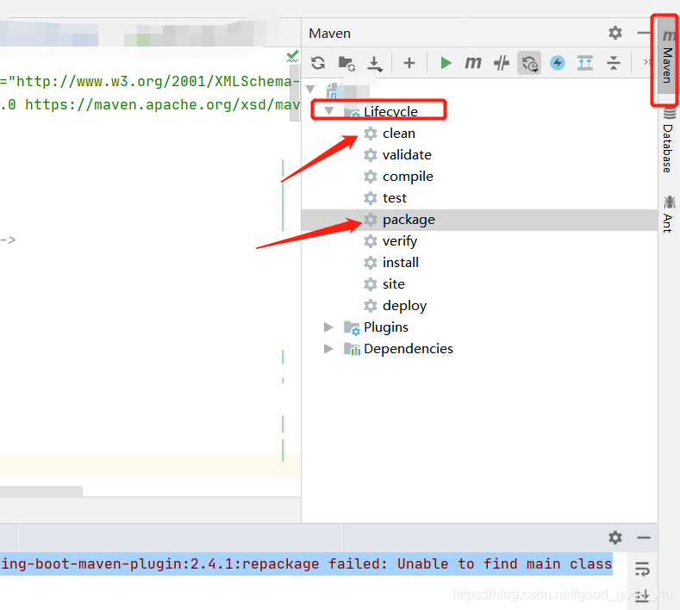This screenshot has width=680, height=610.
Task: Show more Maven toolbar actions chevron
Action: click(x=647, y=62)
